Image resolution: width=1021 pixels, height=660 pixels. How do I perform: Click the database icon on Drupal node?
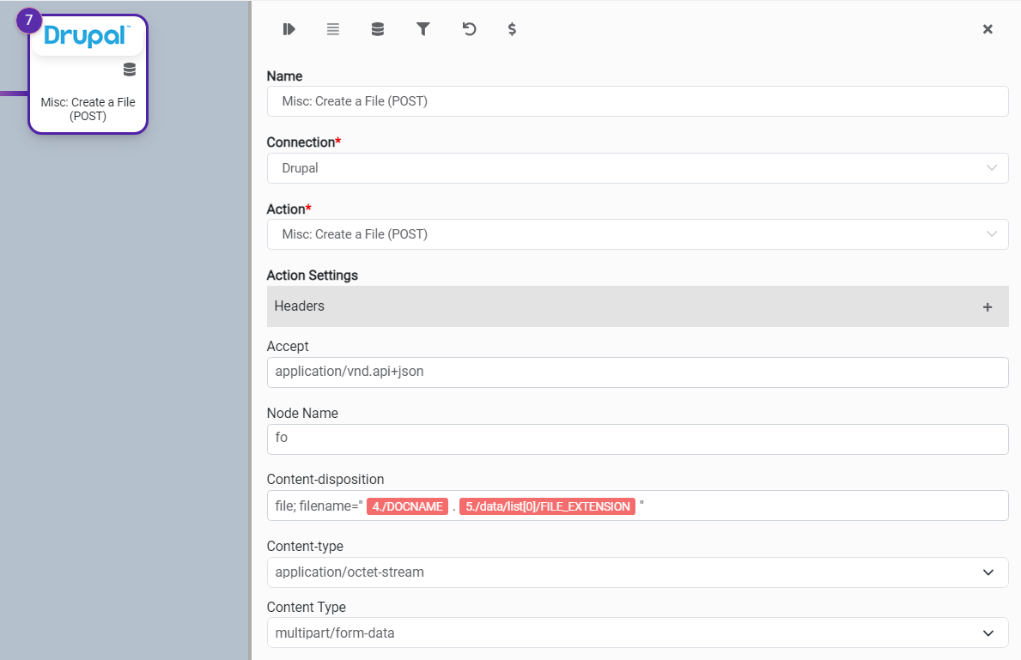130,70
